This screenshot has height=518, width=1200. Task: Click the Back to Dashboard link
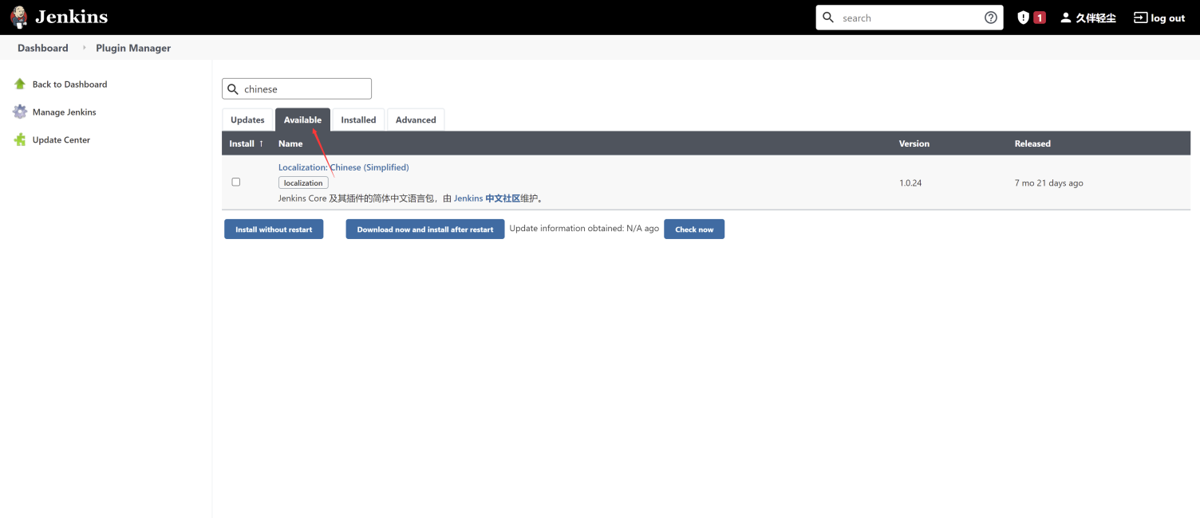pos(69,84)
